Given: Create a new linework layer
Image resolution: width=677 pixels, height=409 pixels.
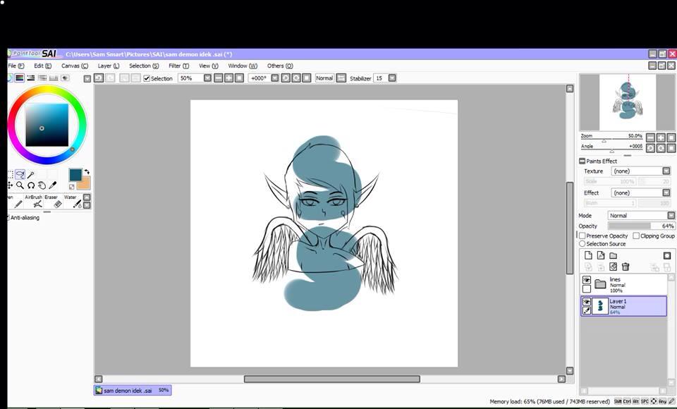Looking at the screenshot, I should pyautogui.click(x=601, y=255).
